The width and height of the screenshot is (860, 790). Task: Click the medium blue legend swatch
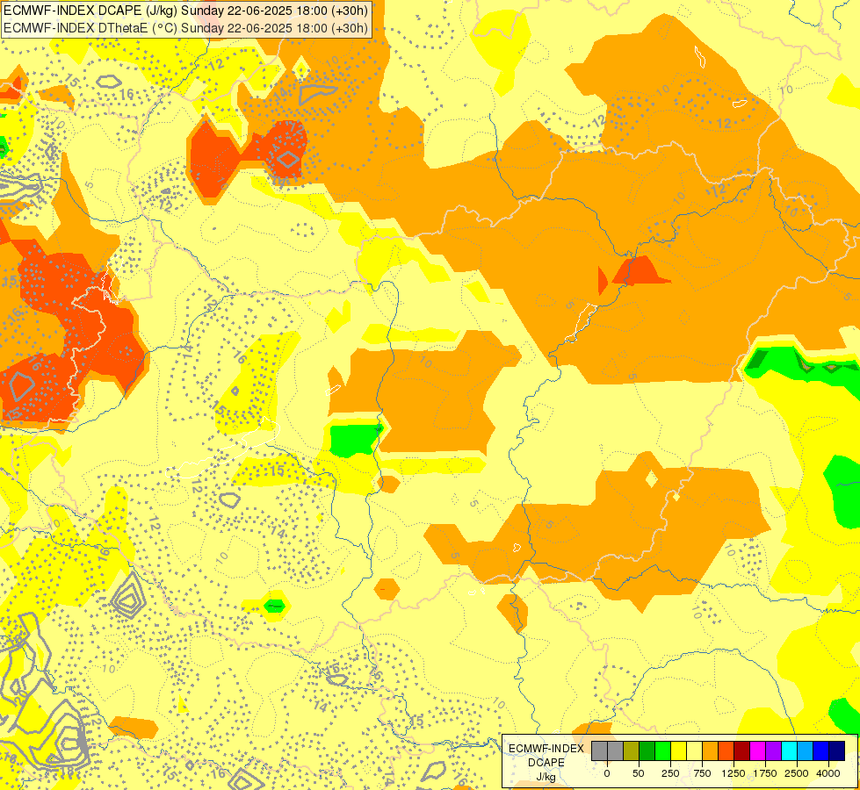pos(821,750)
